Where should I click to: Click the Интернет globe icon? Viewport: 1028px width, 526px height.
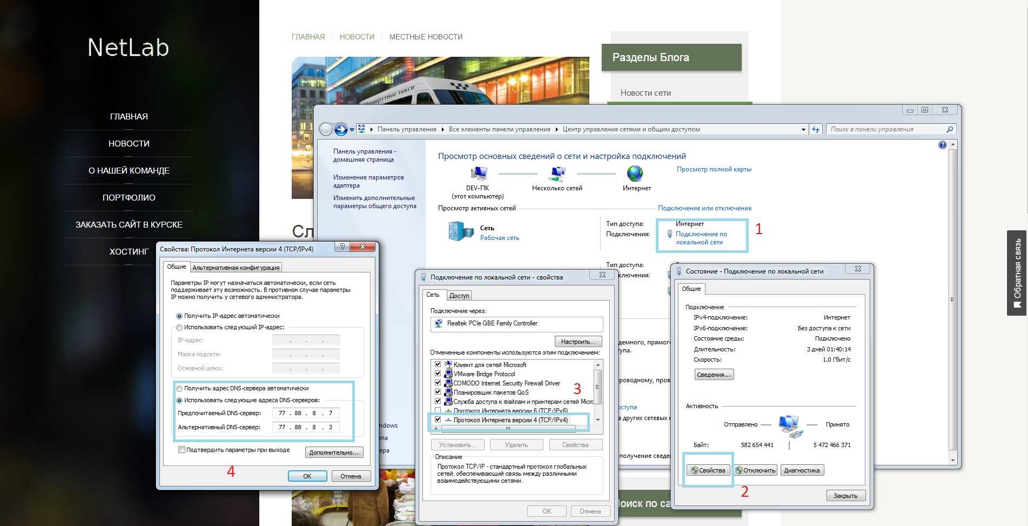[x=635, y=174]
